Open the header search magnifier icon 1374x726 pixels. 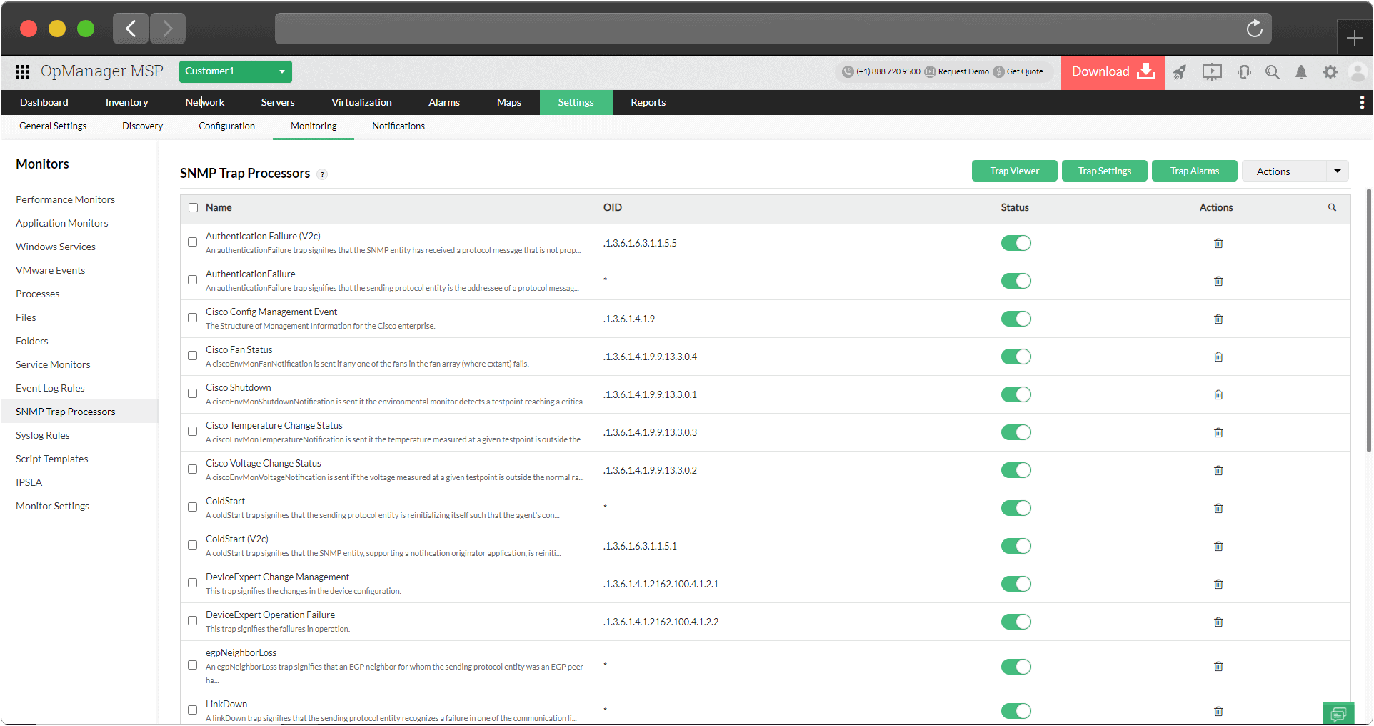tap(1273, 72)
